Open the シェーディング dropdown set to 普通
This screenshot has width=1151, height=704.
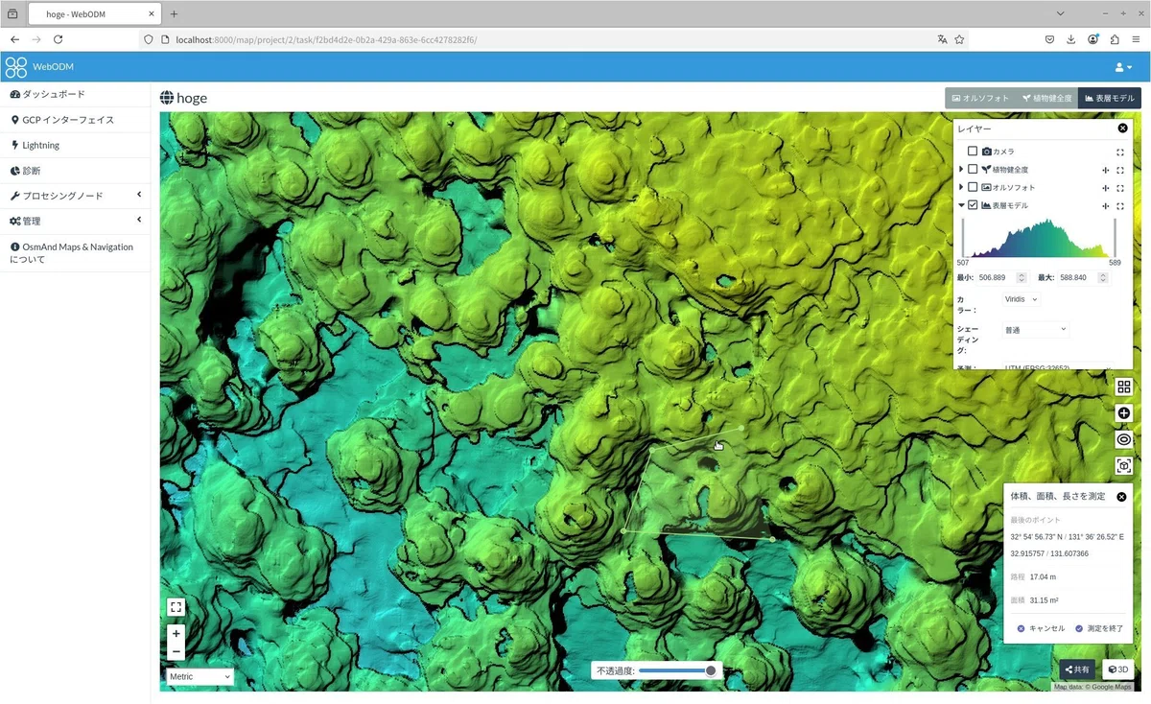tap(1035, 330)
